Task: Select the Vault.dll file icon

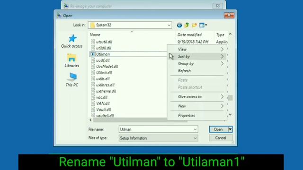Action: click(93, 110)
